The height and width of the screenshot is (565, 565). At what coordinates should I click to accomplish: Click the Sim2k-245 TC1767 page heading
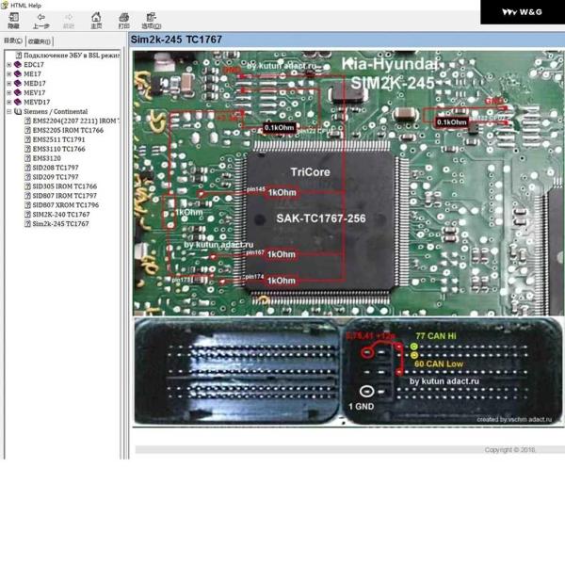click(x=176, y=40)
